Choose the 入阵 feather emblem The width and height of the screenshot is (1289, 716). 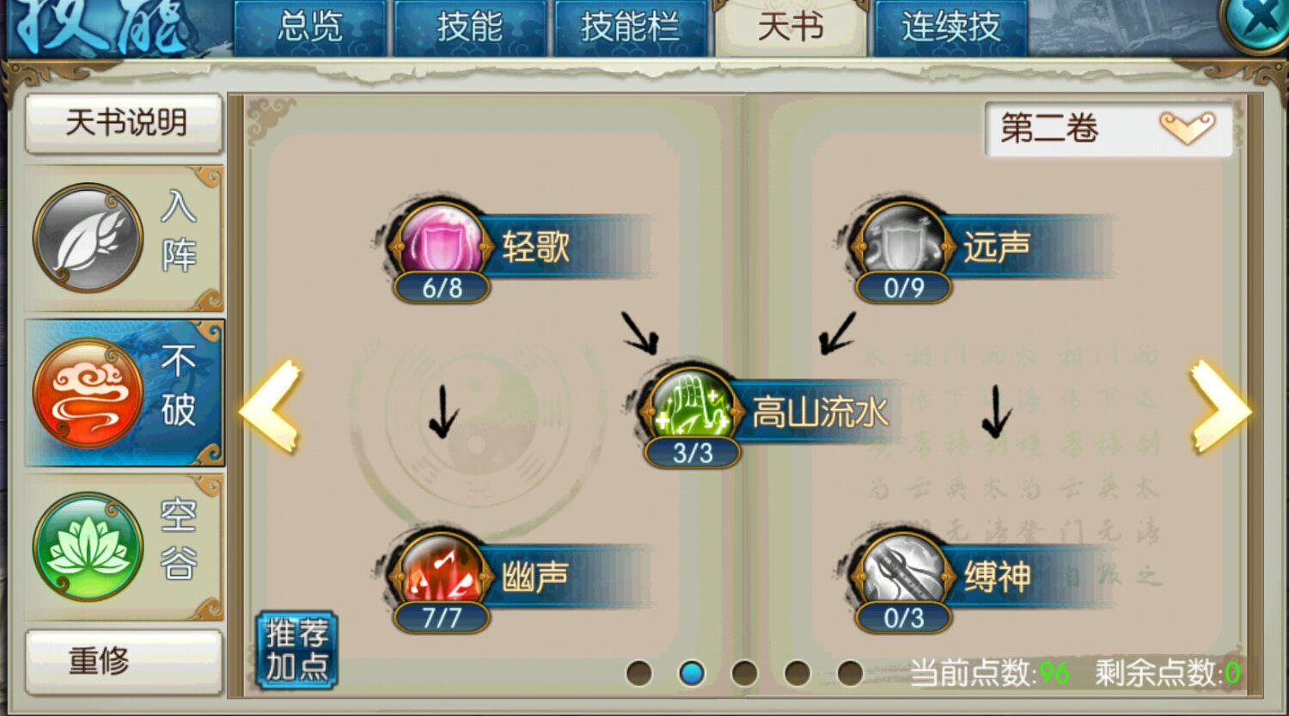click(x=88, y=238)
